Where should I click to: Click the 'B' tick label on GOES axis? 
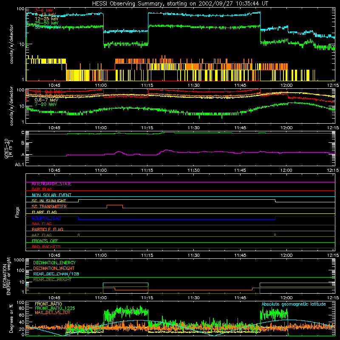coord(23,143)
